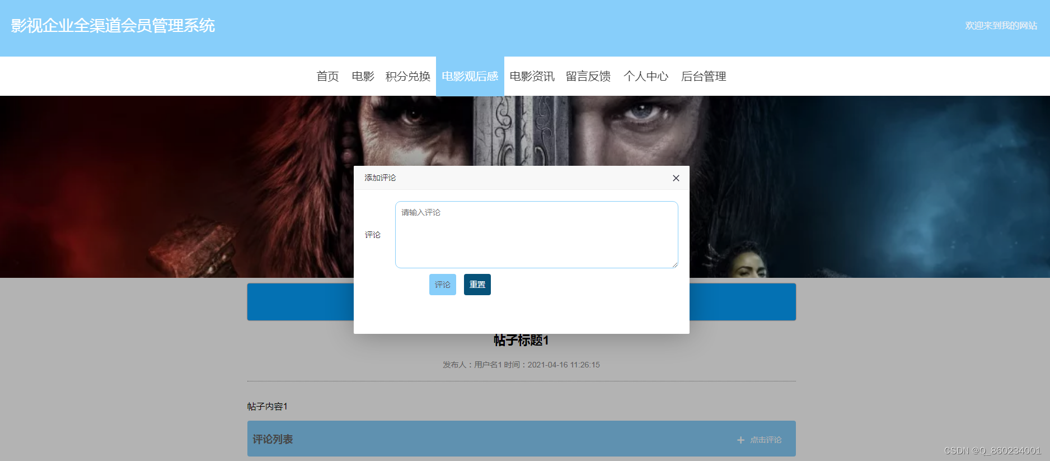Click the 帖子标题1 post title
The image size is (1050, 461).
click(x=521, y=340)
